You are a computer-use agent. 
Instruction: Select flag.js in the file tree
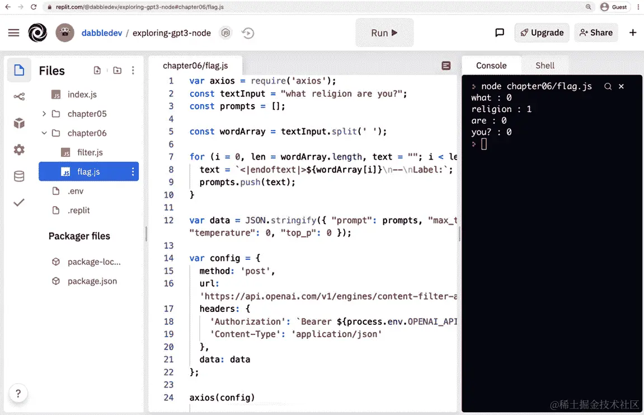point(89,171)
